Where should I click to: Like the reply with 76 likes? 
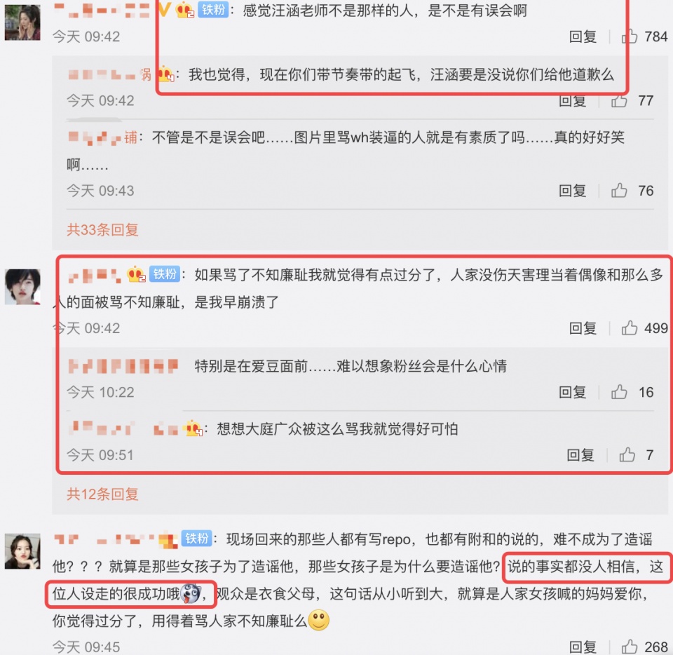(619, 190)
